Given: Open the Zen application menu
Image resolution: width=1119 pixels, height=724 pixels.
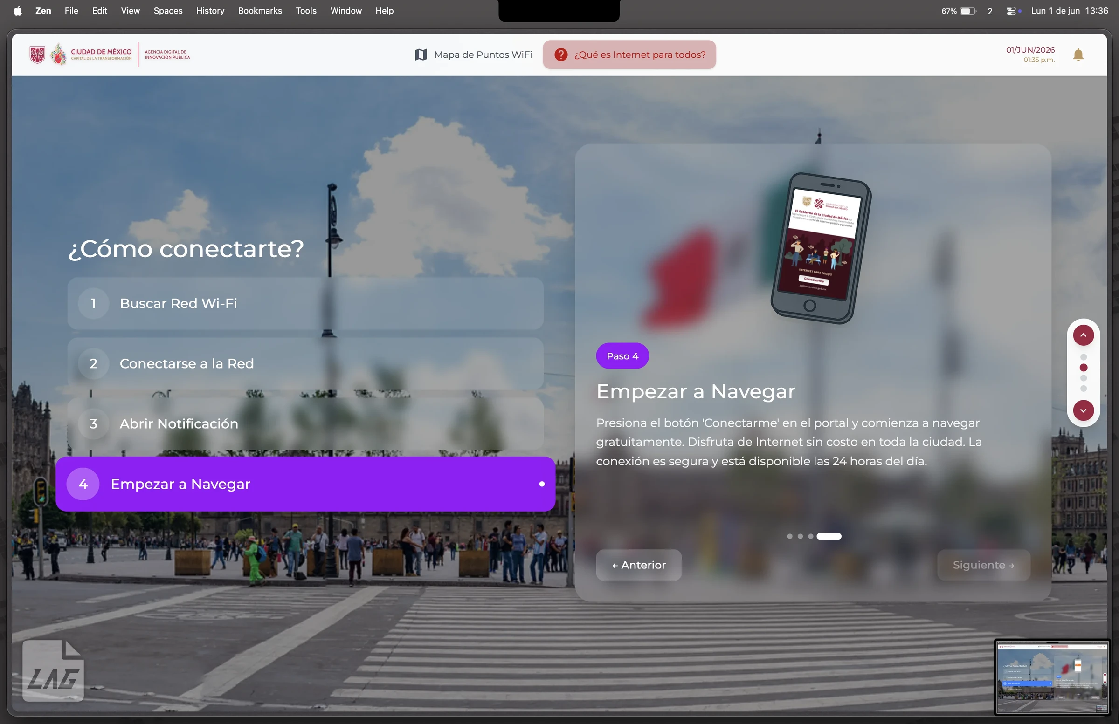Looking at the screenshot, I should [x=43, y=11].
